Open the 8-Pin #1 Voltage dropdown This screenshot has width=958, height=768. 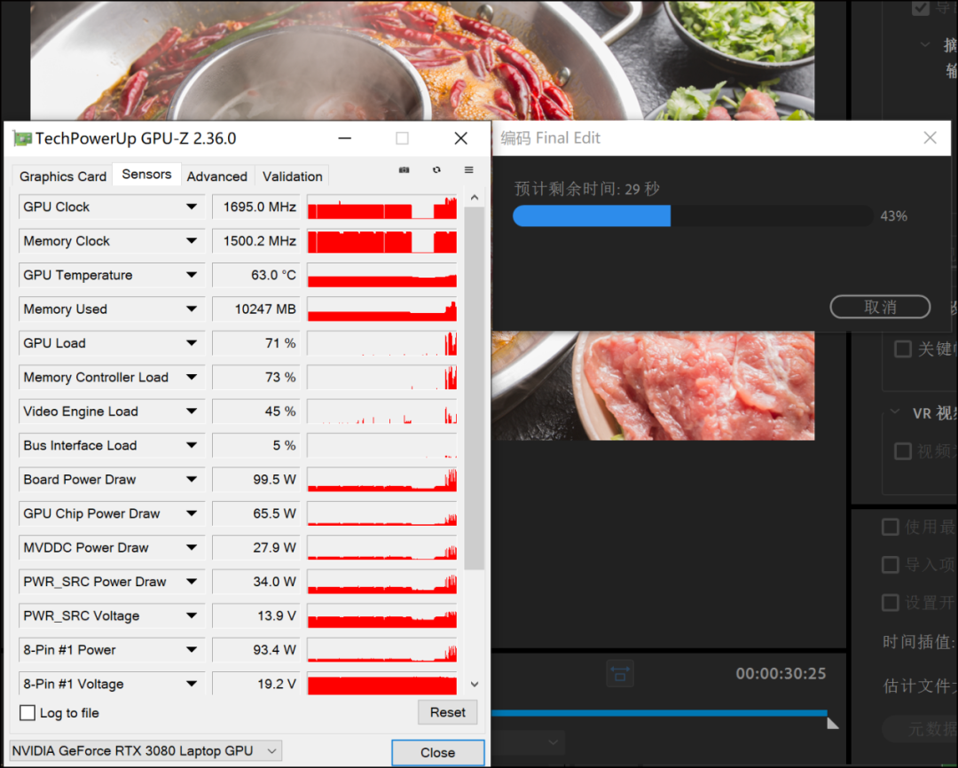point(192,685)
